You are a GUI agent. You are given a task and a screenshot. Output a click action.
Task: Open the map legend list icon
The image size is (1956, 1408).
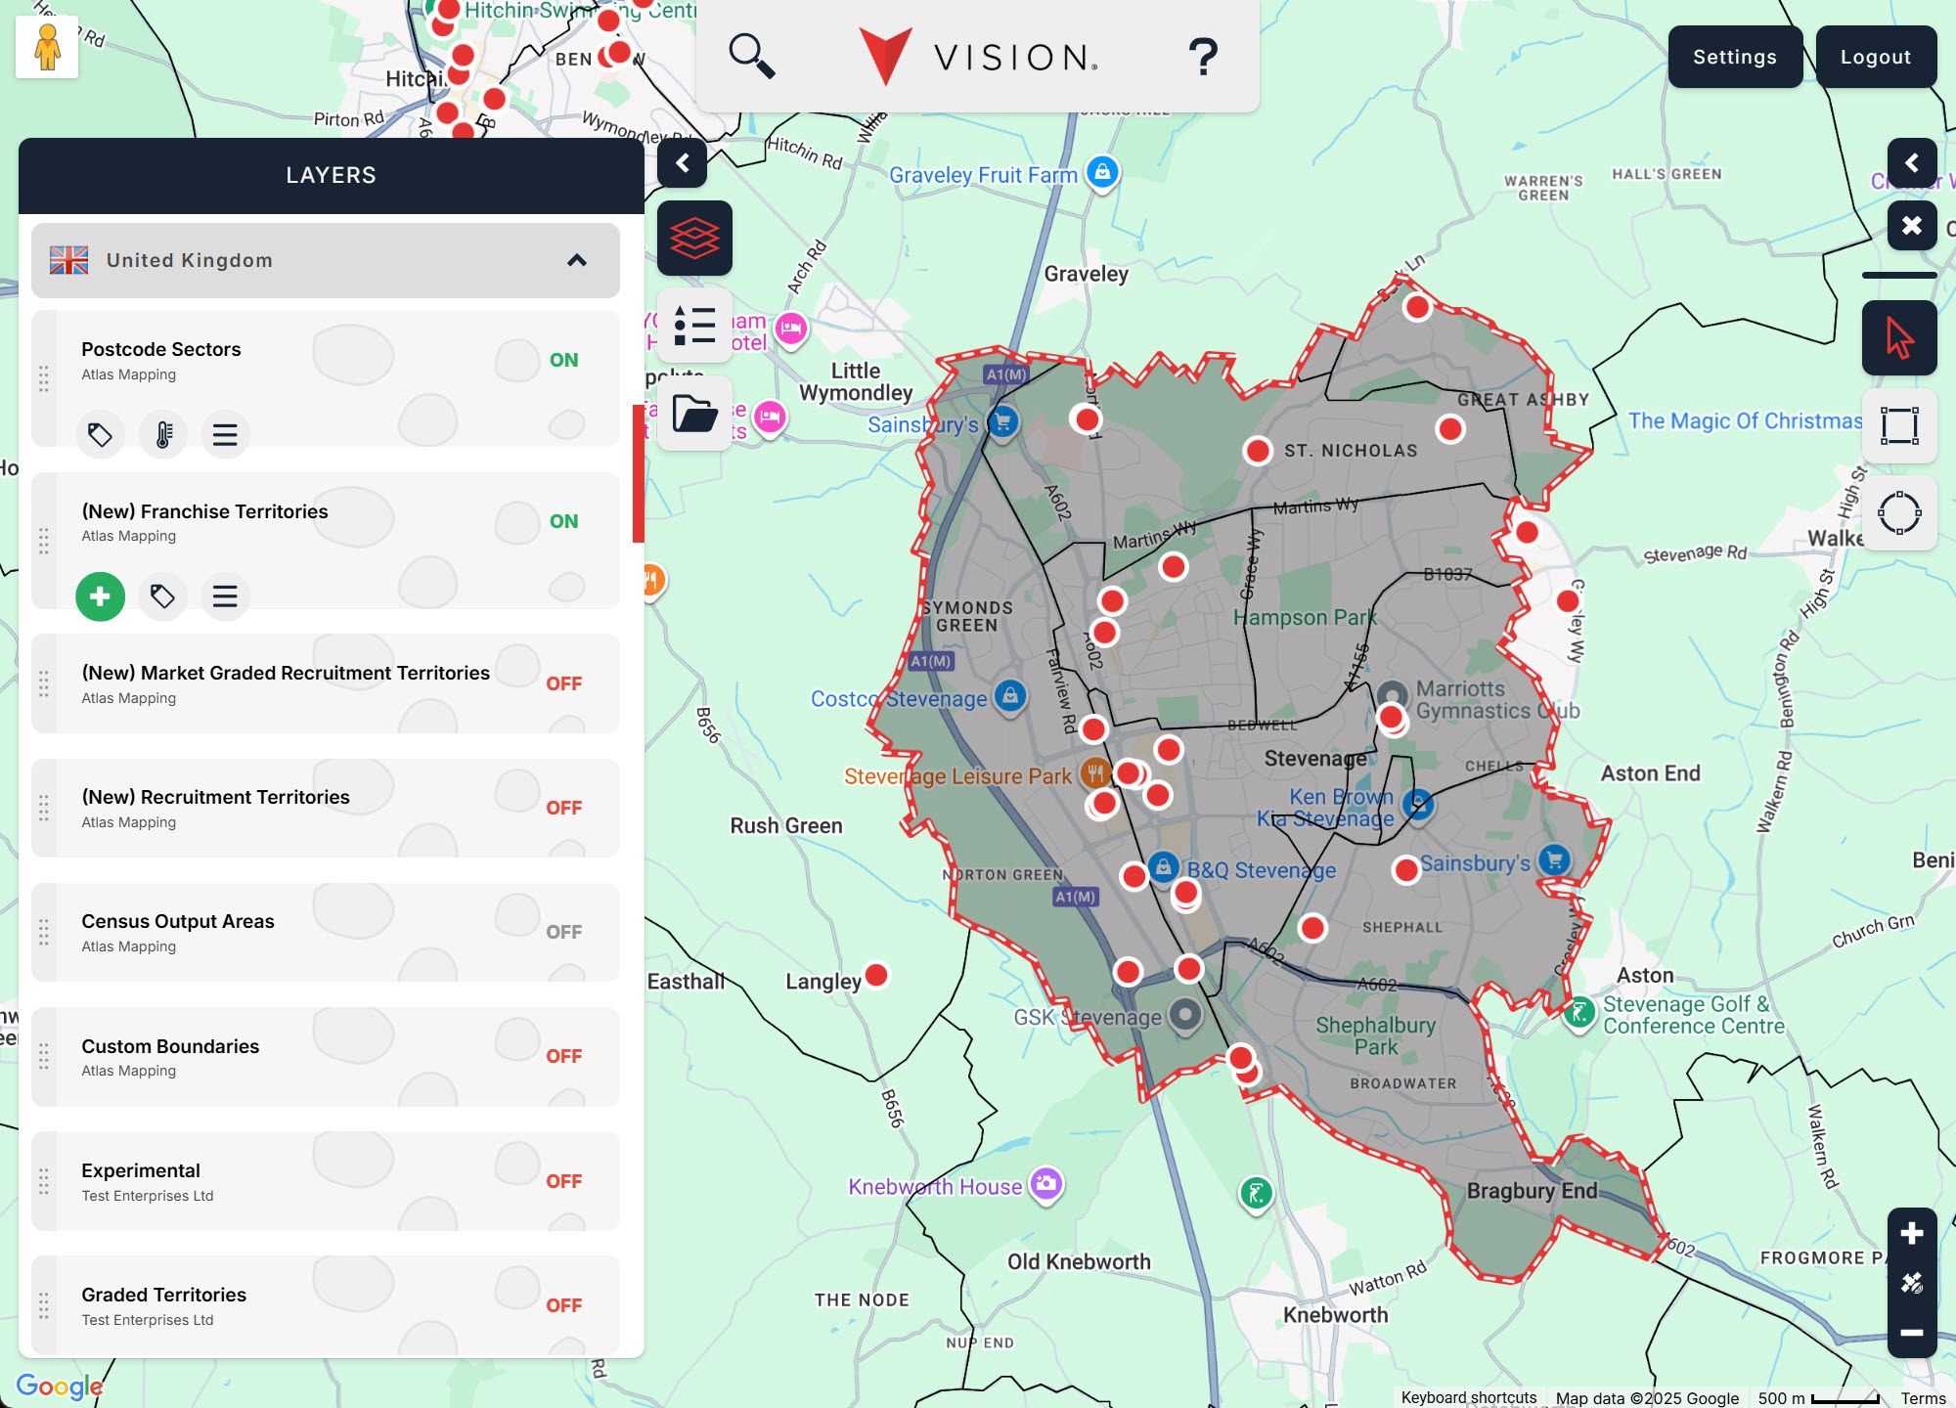(694, 328)
